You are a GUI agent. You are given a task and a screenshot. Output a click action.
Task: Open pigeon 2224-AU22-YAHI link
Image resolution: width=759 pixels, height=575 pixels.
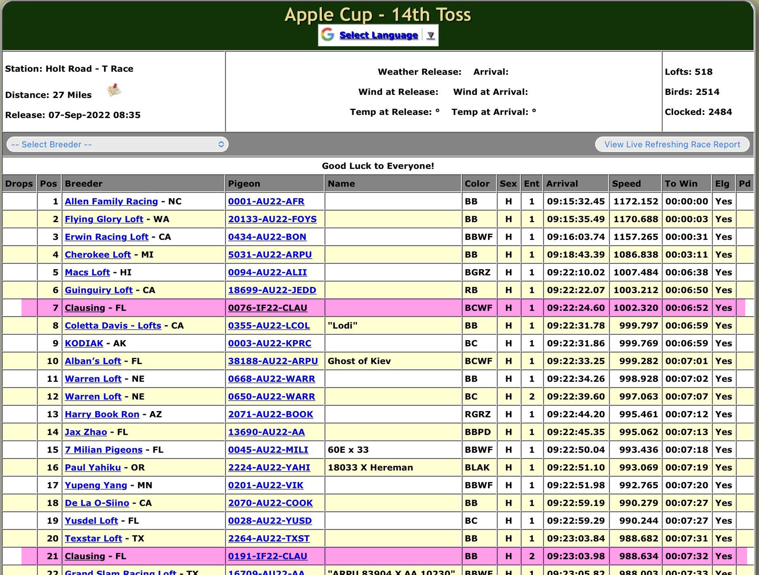pos(269,467)
